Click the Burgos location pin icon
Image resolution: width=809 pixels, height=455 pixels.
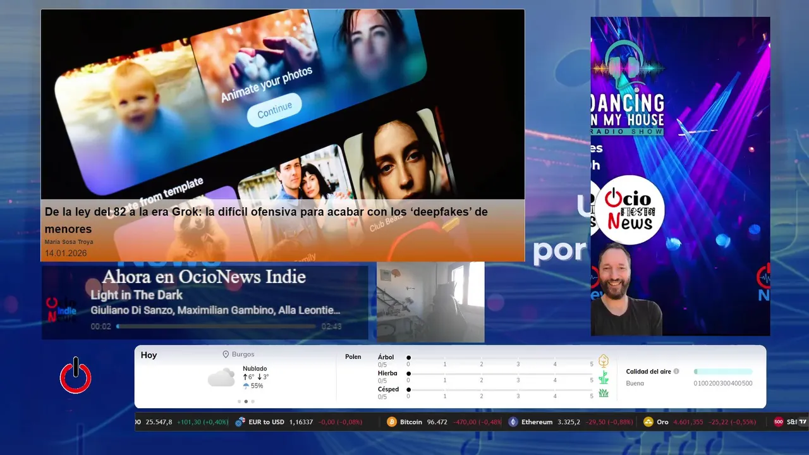pos(226,355)
